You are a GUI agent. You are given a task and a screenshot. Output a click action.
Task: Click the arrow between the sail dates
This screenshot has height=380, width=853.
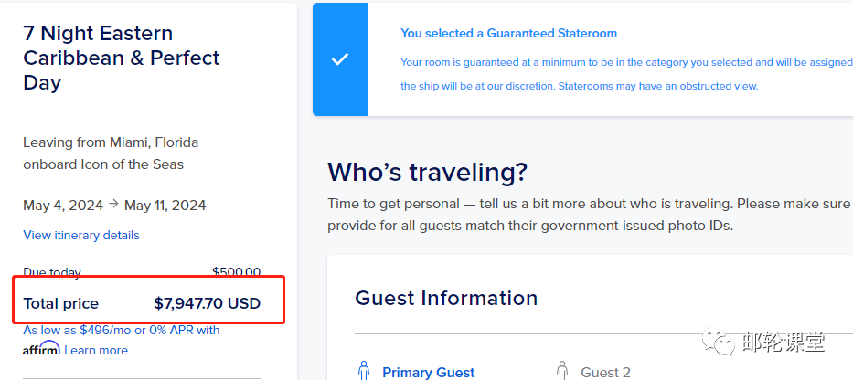coord(113,205)
